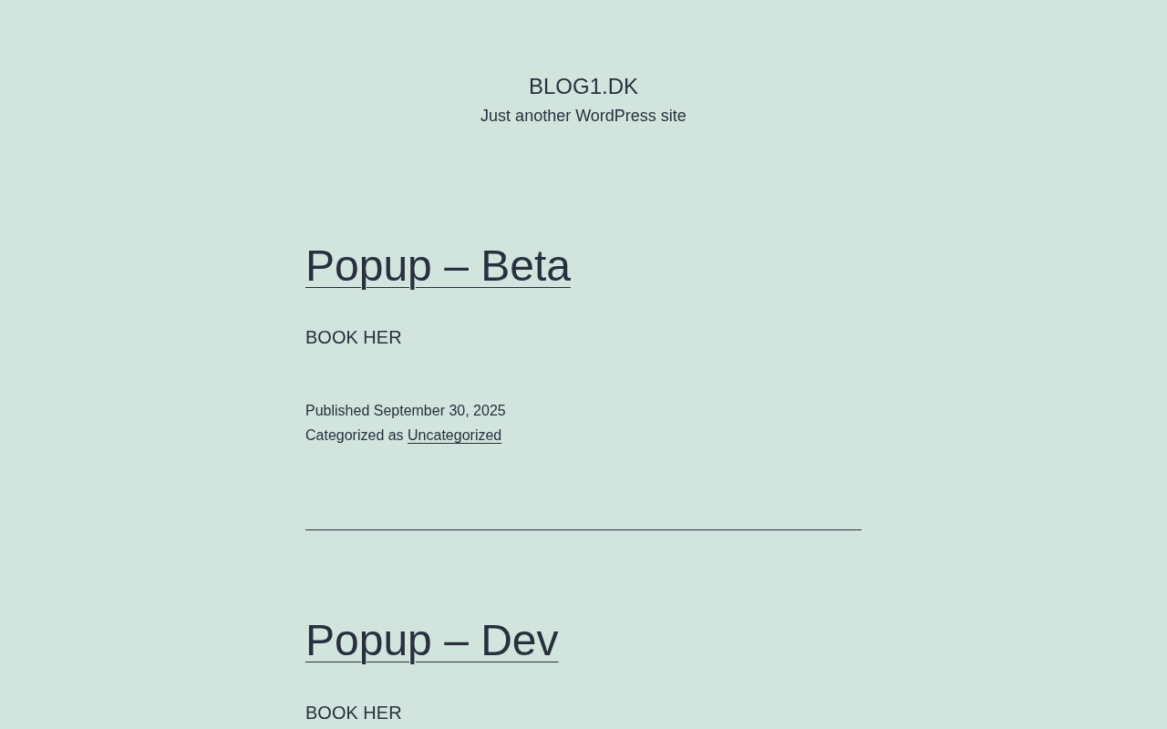1167x729 pixels.
Task: Follow the Uncategorized category link
Action: tap(454, 436)
